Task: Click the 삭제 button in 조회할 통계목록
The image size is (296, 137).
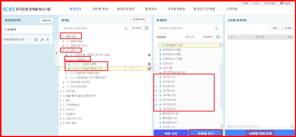Action: click(x=273, y=28)
